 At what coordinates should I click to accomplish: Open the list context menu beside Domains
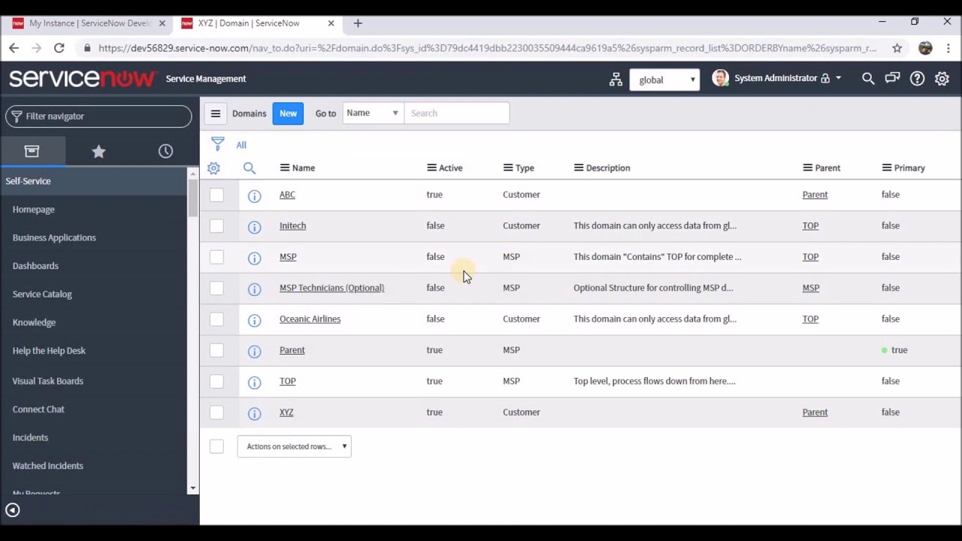[x=216, y=113]
